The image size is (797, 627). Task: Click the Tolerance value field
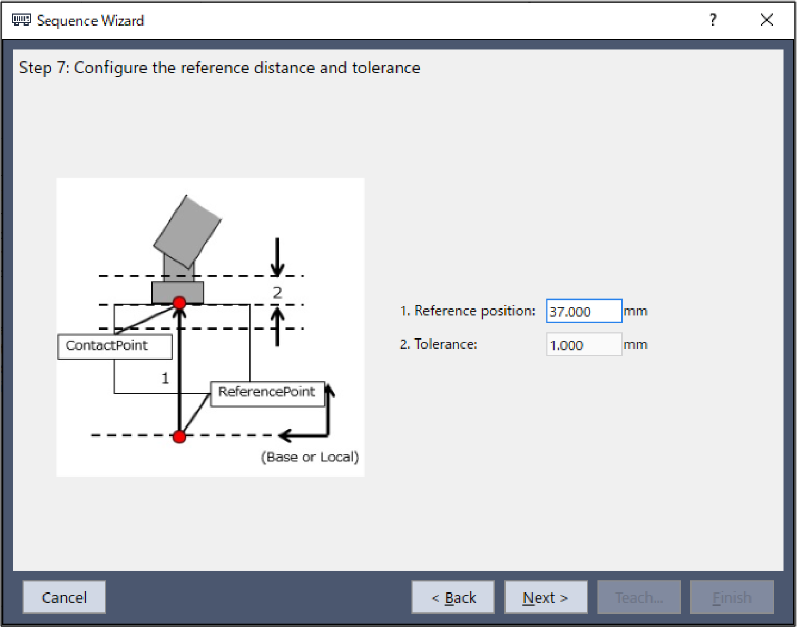pyautogui.click(x=583, y=345)
